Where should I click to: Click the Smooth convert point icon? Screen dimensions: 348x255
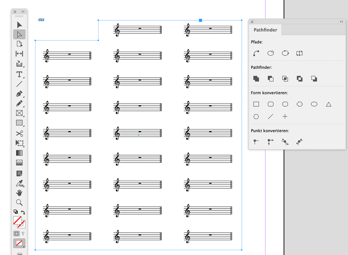285,142
